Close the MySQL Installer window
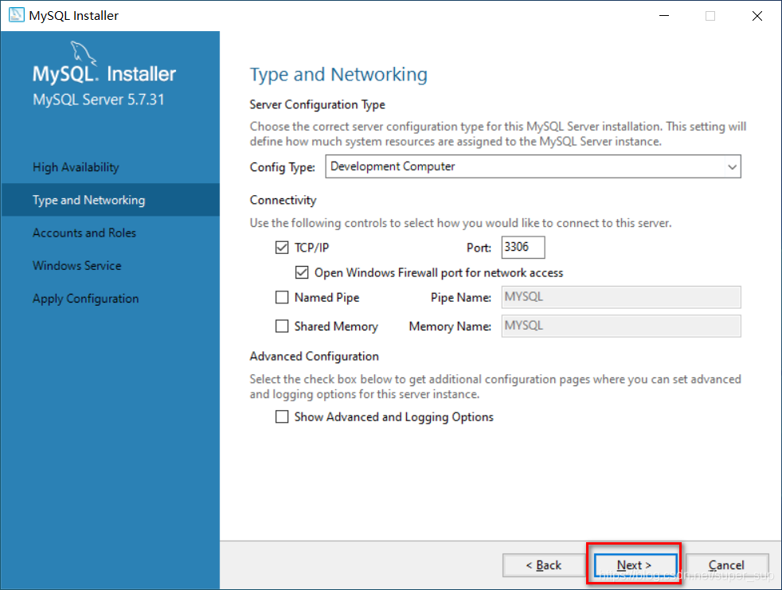This screenshot has height=590, width=782. point(757,15)
